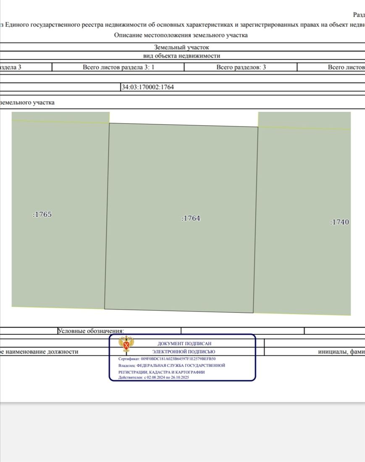
Task: Click the Сертификат number line
Action: [x=167, y=359]
